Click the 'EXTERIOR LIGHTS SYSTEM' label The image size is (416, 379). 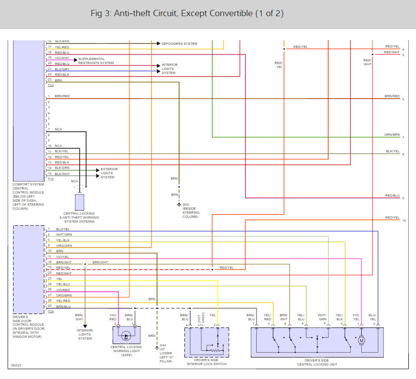coord(109,173)
